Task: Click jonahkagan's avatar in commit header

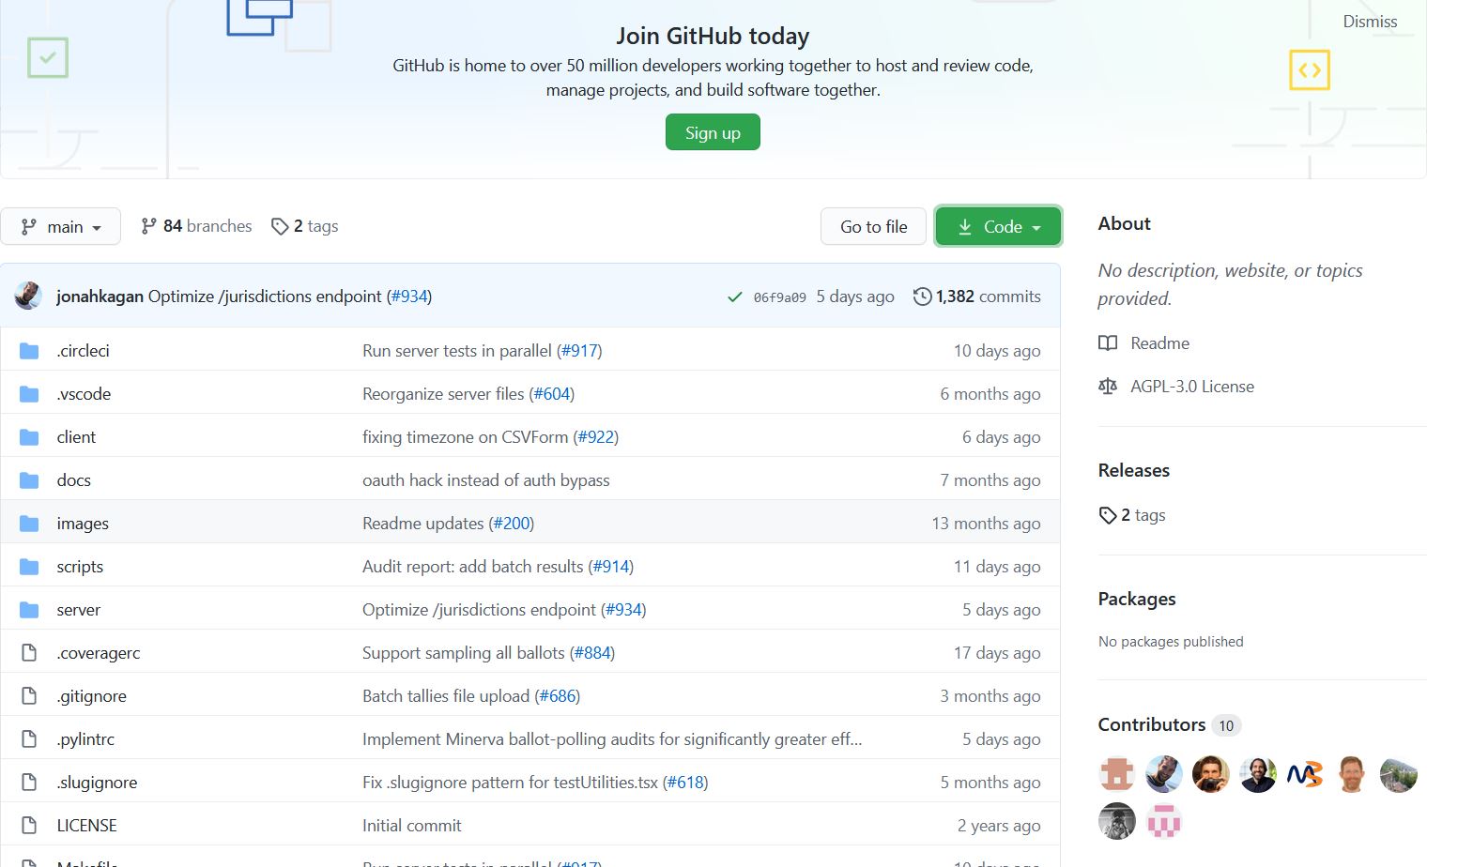Action: (x=28, y=296)
